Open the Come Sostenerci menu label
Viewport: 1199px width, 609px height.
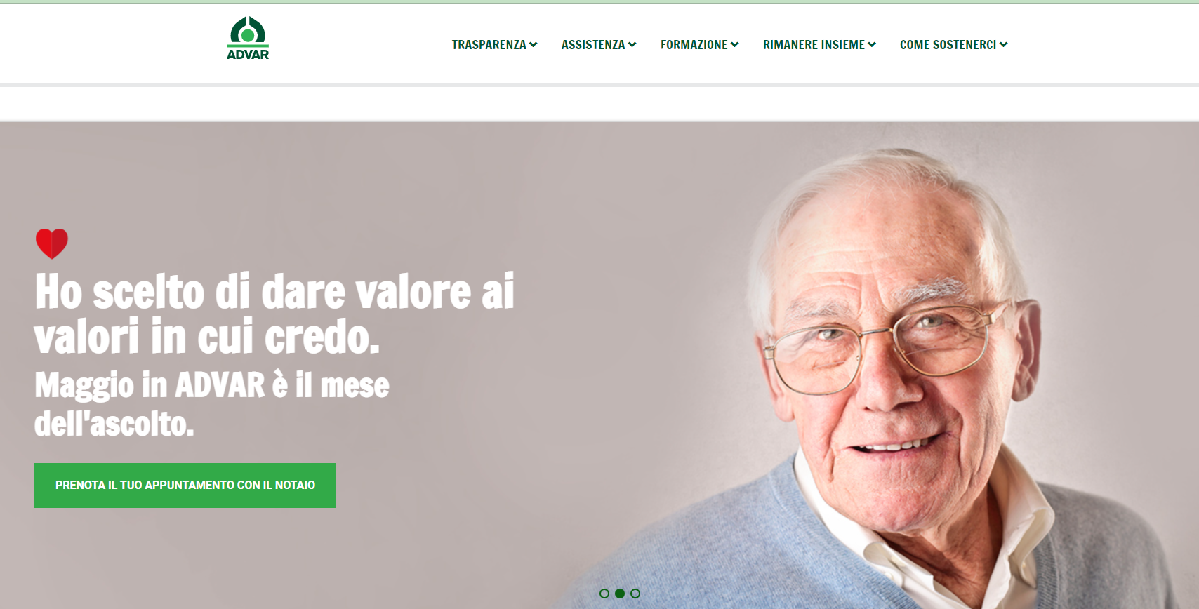click(x=948, y=44)
